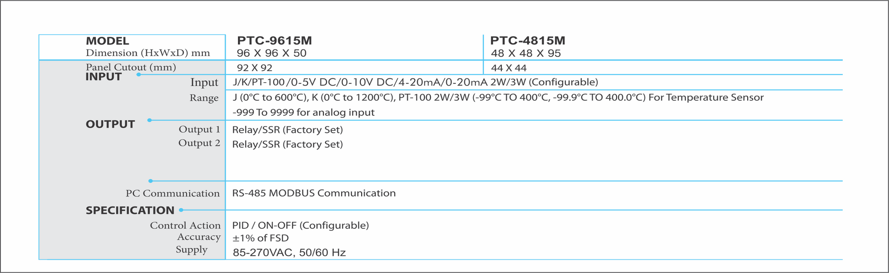
Task: Click the 92 X 92 panel cutout value
Action: coord(255,68)
